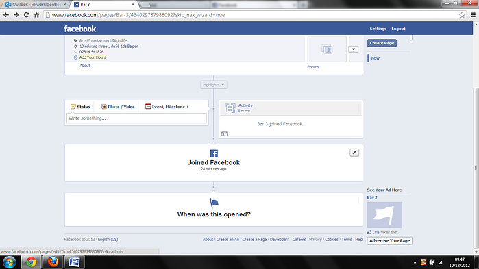Screen dimensions: 479x269
Task: Click the Like link under the ad
Action: [376, 232]
